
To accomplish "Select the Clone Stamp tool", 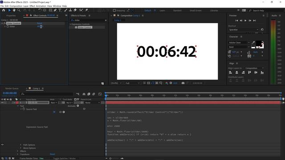I will pyautogui.click(x=70, y=10).
